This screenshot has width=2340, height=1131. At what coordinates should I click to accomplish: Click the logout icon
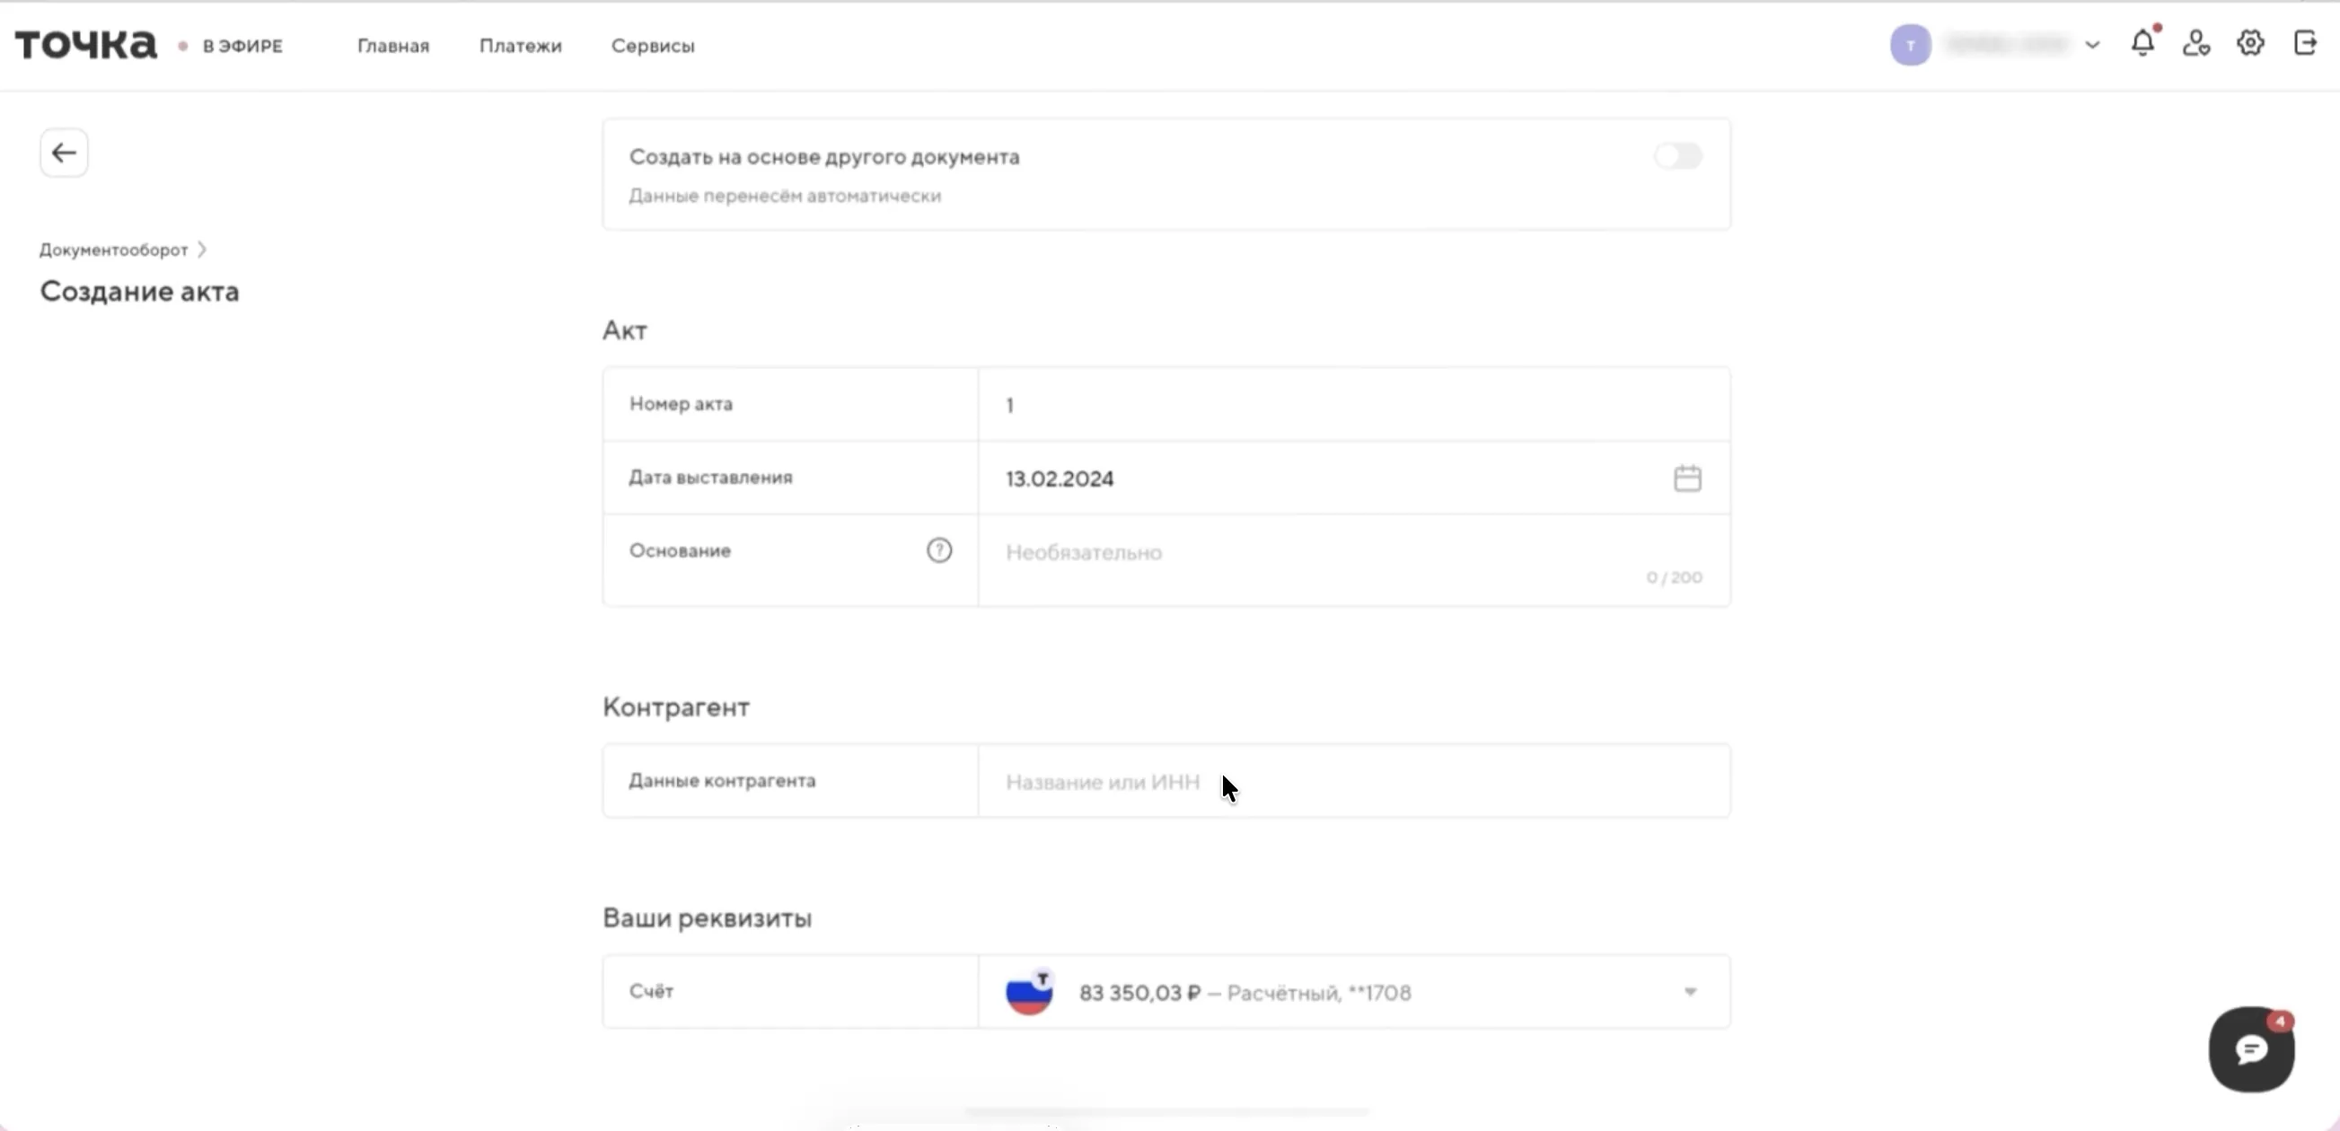[2305, 44]
